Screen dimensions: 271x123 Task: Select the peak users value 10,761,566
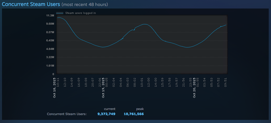134,114
